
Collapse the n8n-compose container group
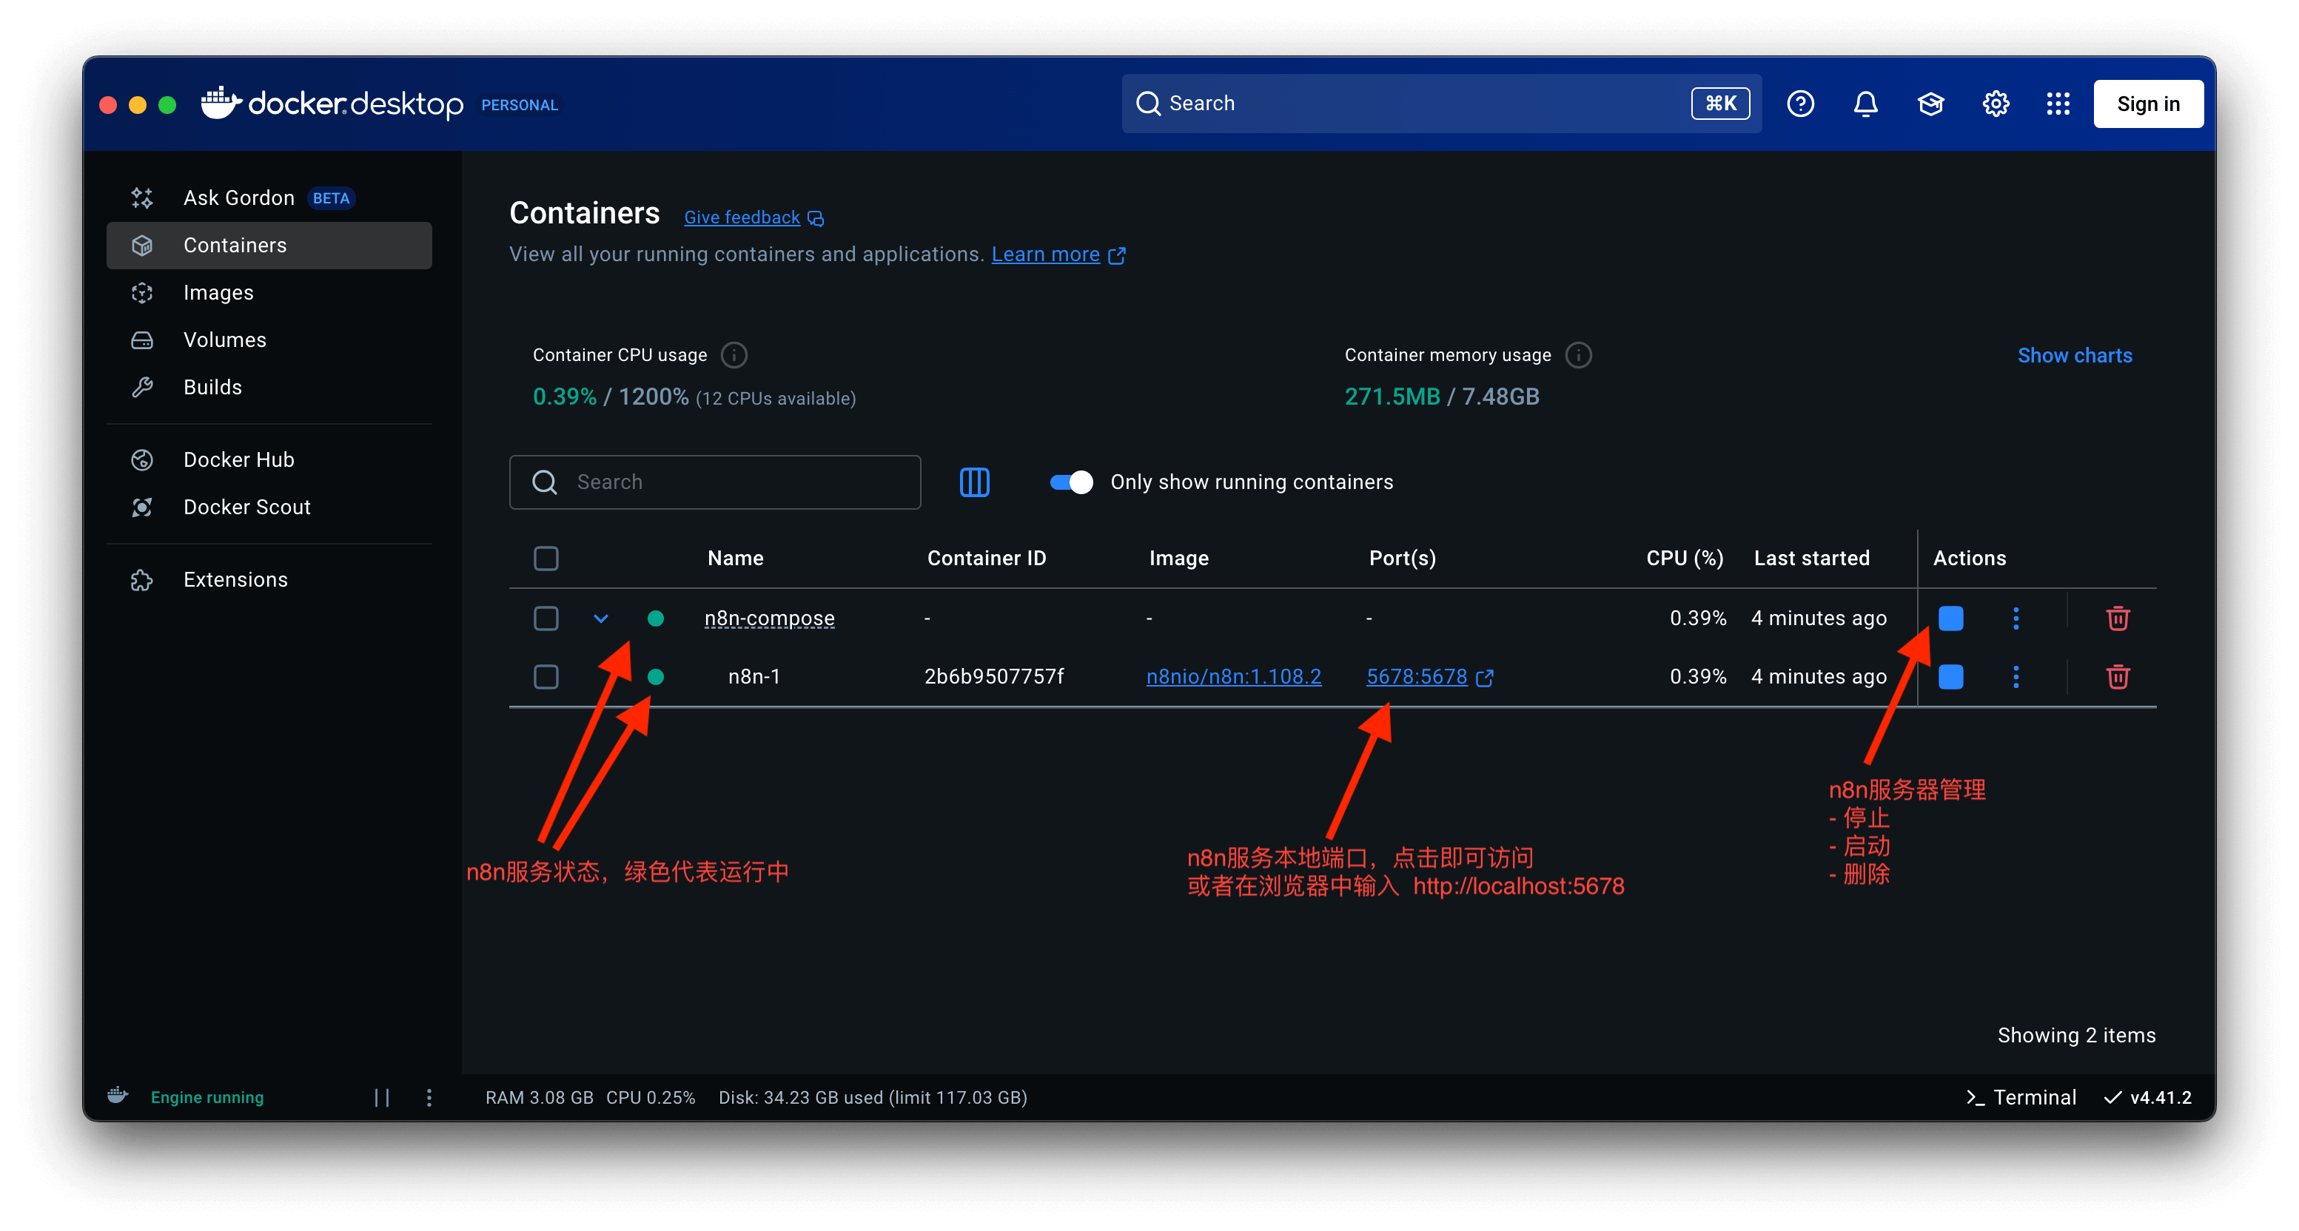point(600,617)
